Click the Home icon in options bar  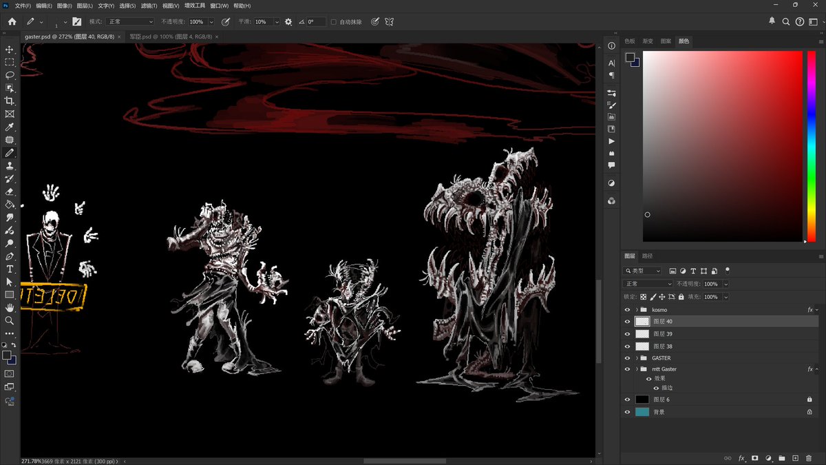(x=12, y=21)
